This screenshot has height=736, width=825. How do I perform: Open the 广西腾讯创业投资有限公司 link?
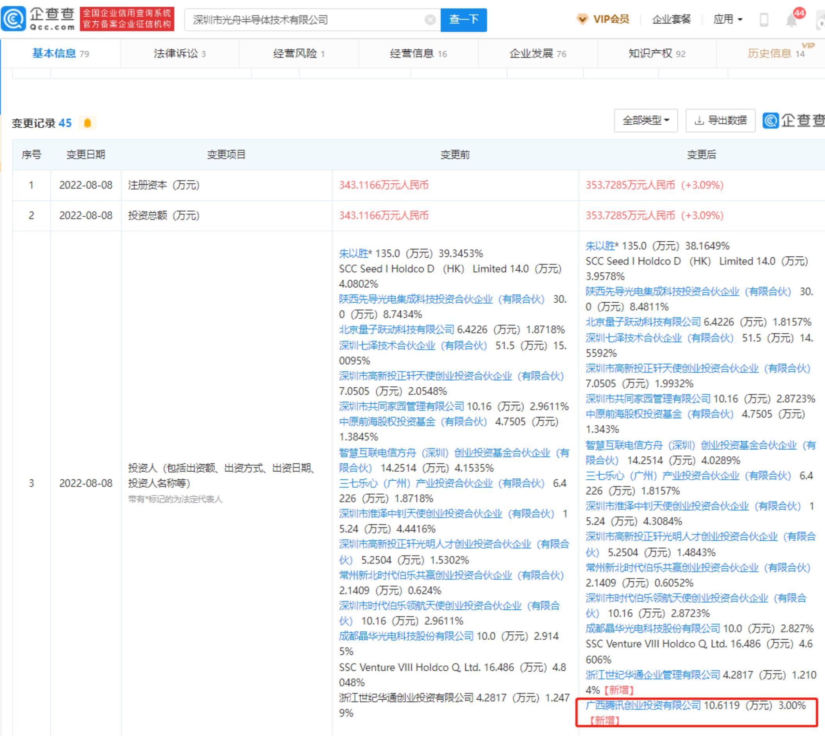[643, 705]
